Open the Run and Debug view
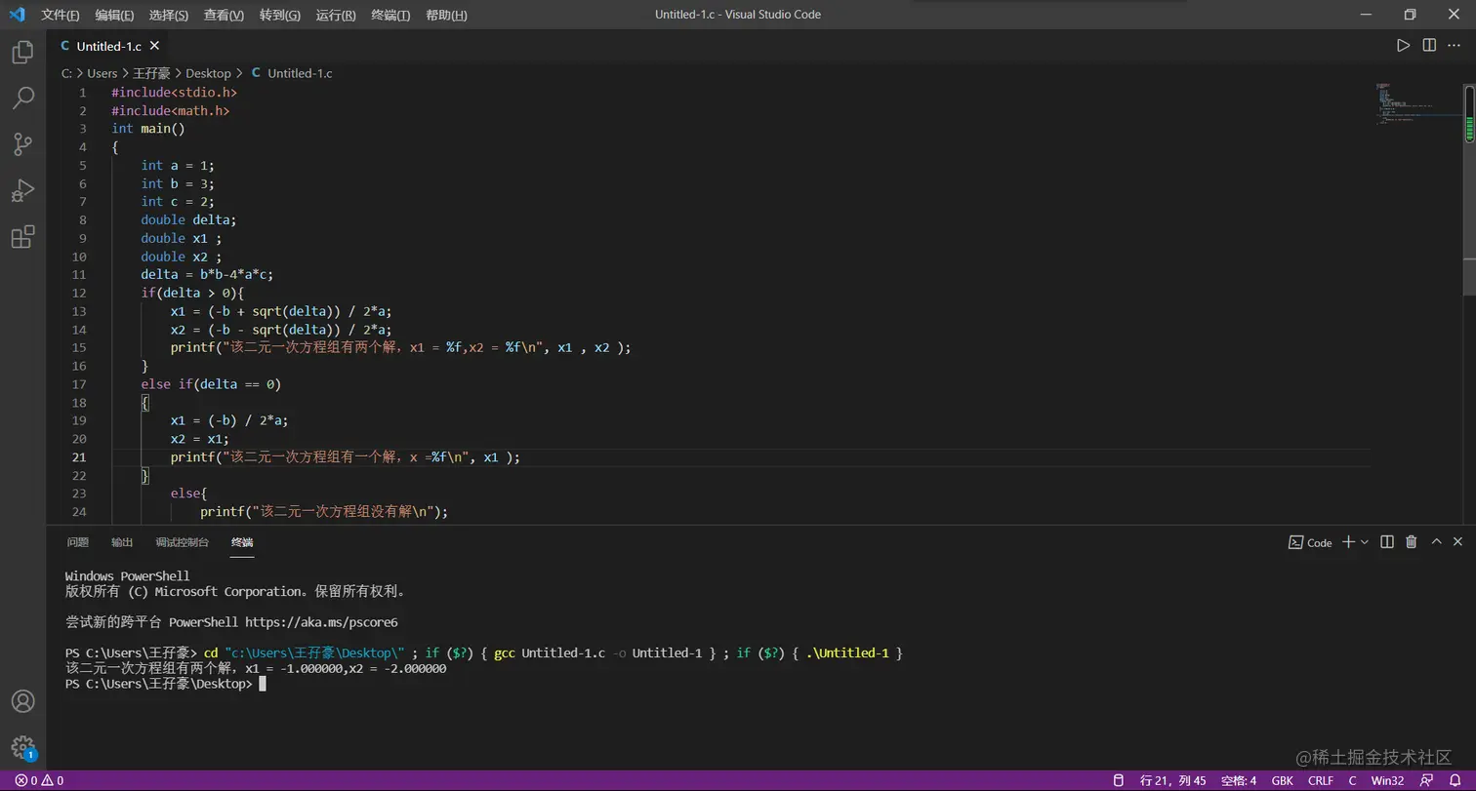Image resolution: width=1476 pixels, height=791 pixels. [22, 190]
